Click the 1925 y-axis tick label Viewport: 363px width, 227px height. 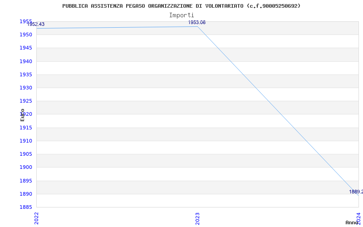click(26, 101)
